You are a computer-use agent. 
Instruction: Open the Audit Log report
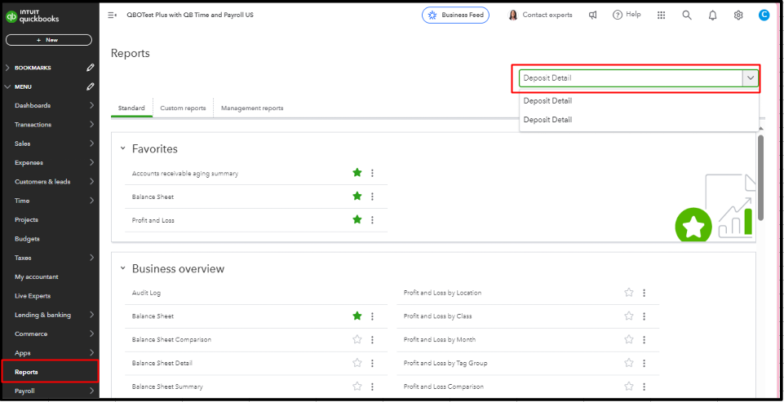click(x=146, y=293)
